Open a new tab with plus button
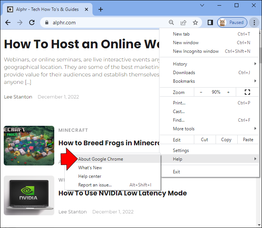The width and height of the screenshot is (262, 228). pos(101,9)
